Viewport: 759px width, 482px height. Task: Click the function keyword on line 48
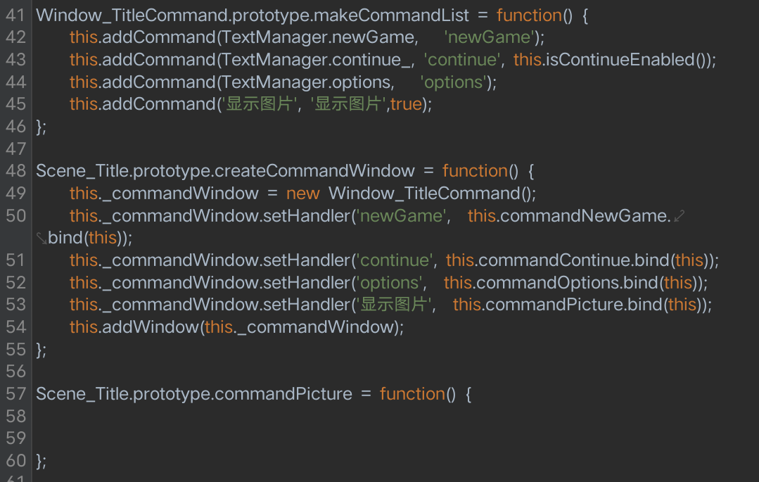coord(475,172)
